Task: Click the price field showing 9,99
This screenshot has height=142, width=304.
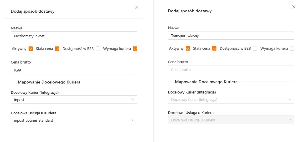Action: (74, 70)
